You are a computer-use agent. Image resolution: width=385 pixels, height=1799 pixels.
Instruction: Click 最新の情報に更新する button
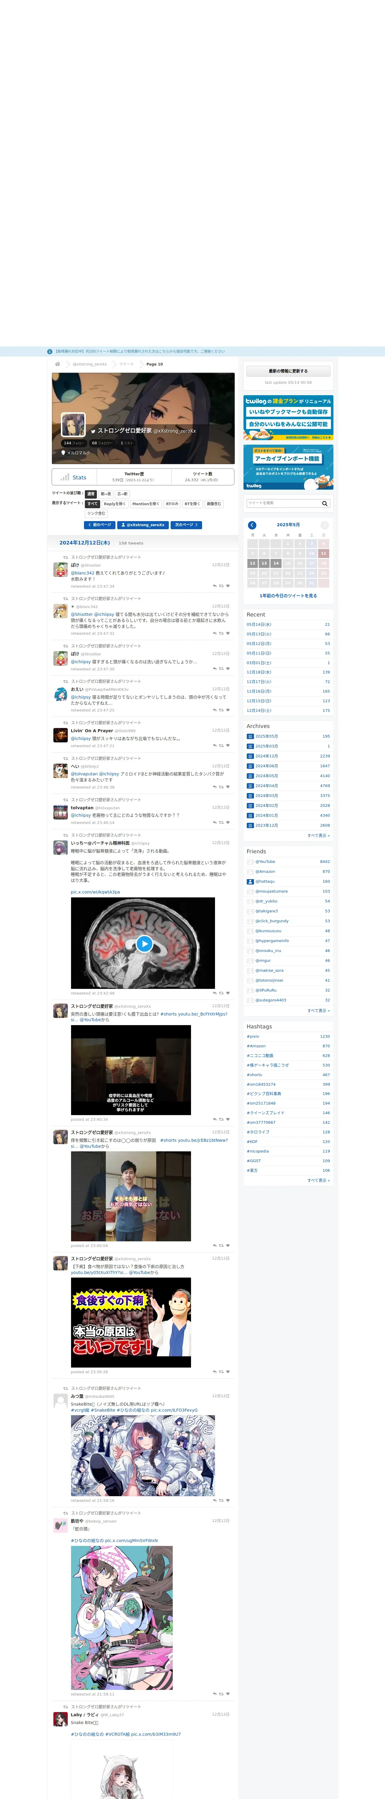288,371
